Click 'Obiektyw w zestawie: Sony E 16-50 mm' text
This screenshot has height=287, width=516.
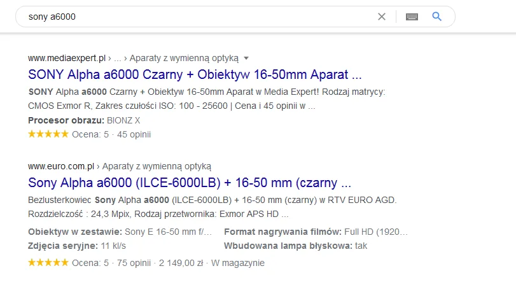[120, 232]
